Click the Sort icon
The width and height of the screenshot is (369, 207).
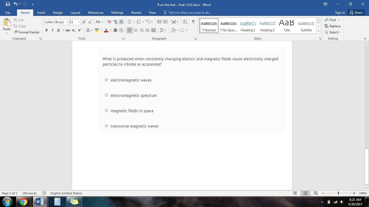[x=185, y=22]
